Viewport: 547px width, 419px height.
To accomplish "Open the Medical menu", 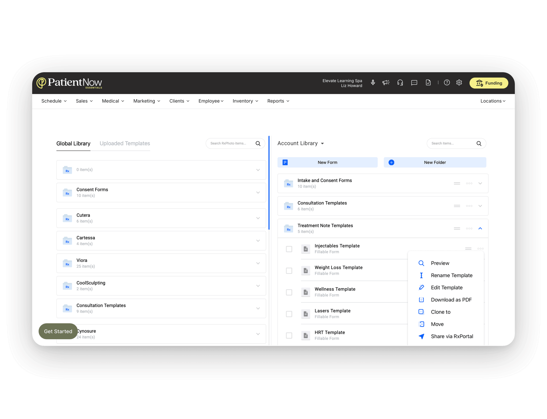I will pos(113,101).
